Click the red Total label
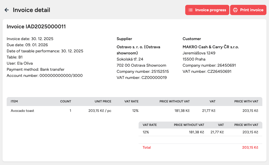The height and width of the screenshot is (165, 269). coord(147,147)
